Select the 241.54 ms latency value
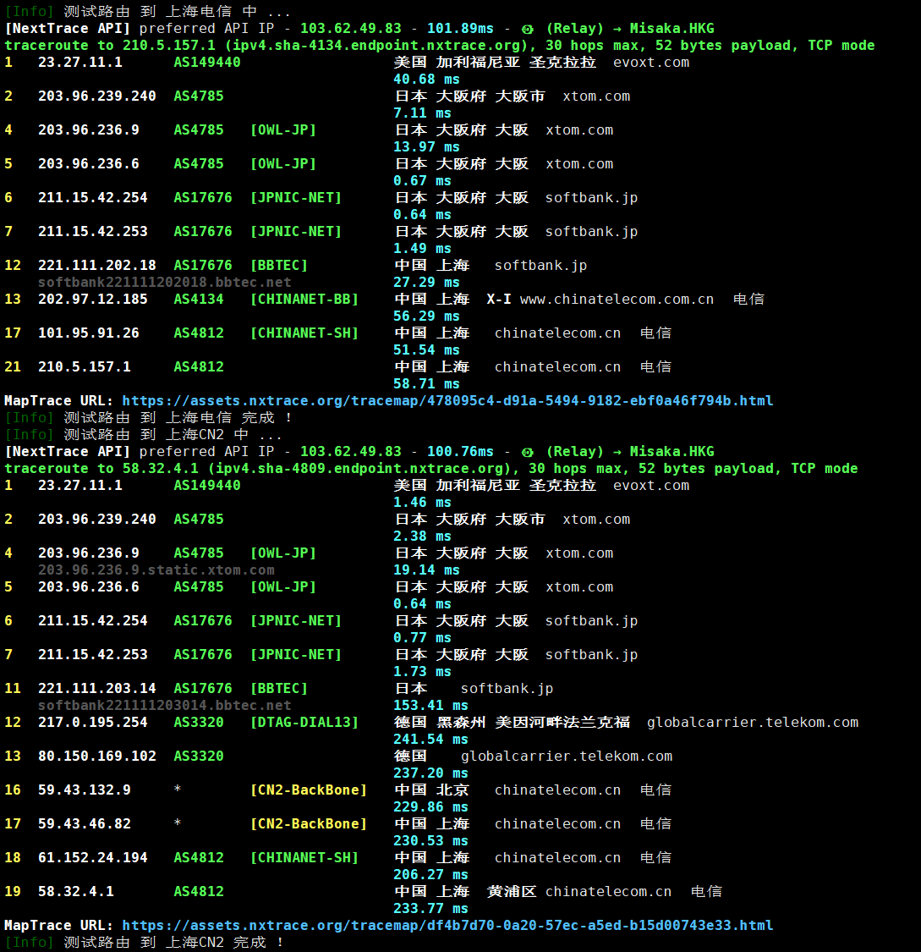This screenshot has height=952, width=921. pyautogui.click(x=430, y=740)
